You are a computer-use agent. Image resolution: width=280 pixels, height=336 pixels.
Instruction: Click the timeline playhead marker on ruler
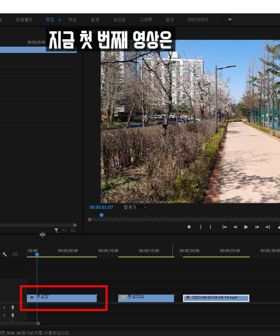coord(37,254)
